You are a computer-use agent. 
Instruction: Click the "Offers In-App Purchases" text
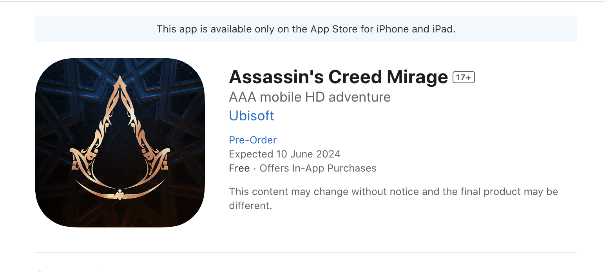pos(318,168)
